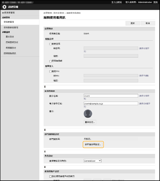Viewport: 160px width, 181px height.
Task: Open 基本設定 in the sidebar
Action: (10, 37)
